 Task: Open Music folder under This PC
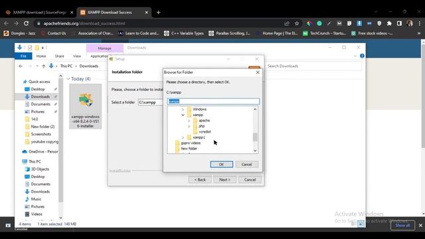click(36, 199)
